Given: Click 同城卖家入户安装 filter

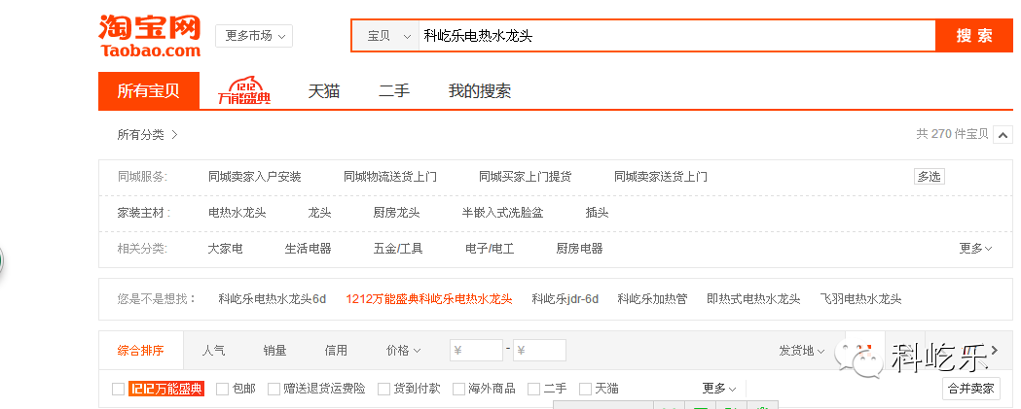Looking at the screenshot, I should (255, 177).
